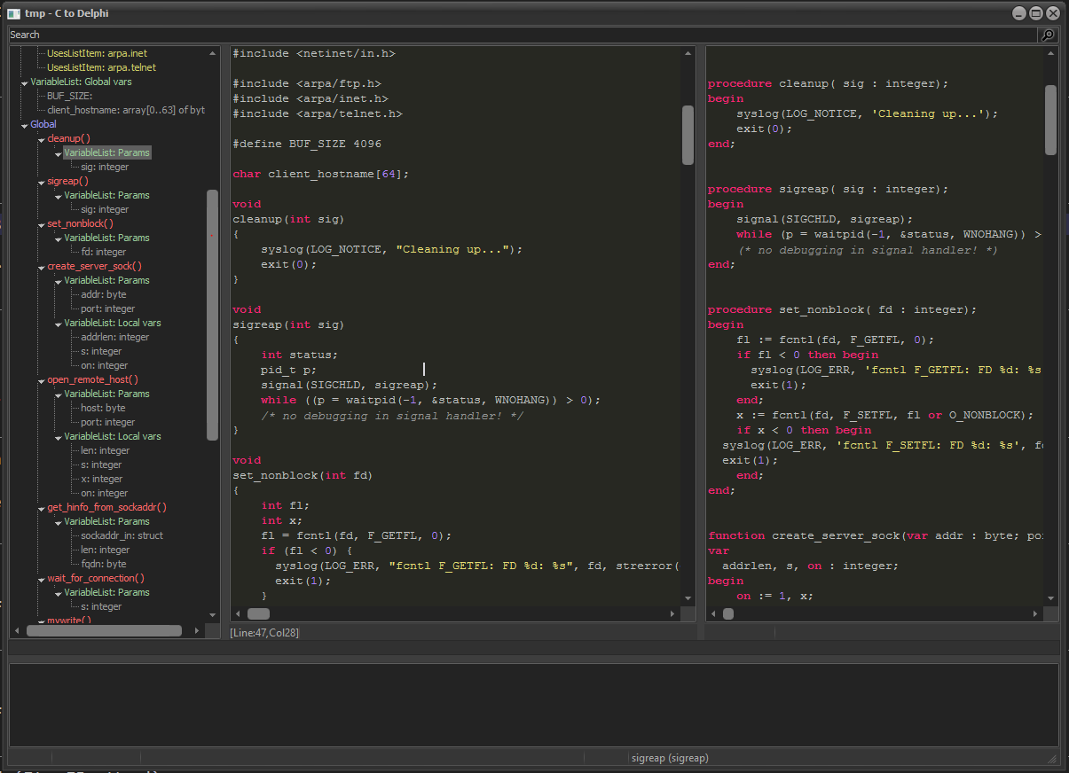1069x773 pixels.
Task: Click C source editor horizontal scrollbar thumb
Action: coord(258,613)
